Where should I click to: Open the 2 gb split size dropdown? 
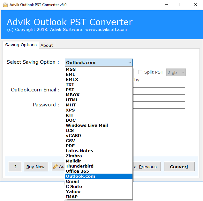tap(176, 72)
